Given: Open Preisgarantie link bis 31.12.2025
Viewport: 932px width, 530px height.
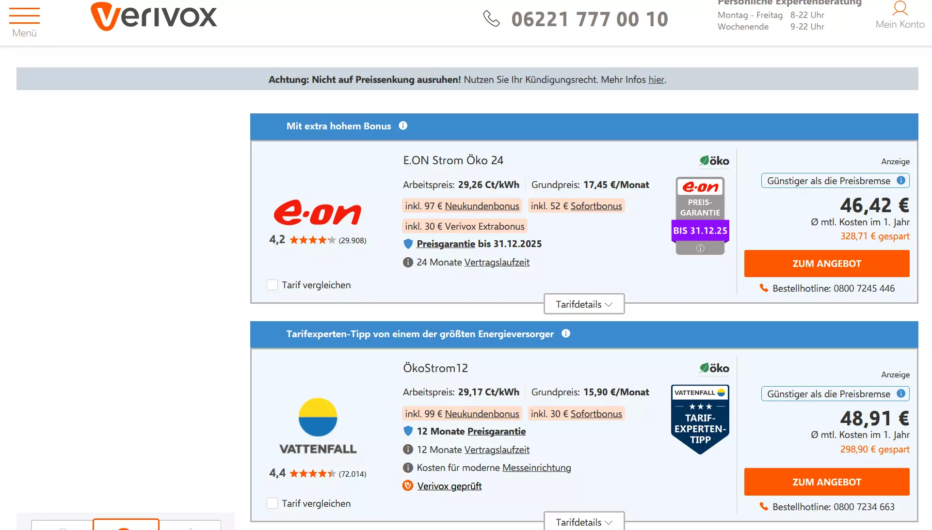Looking at the screenshot, I should (446, 244).
